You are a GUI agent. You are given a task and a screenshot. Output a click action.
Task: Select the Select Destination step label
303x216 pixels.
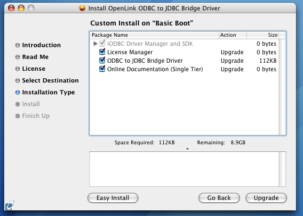[x=50, y=80]
